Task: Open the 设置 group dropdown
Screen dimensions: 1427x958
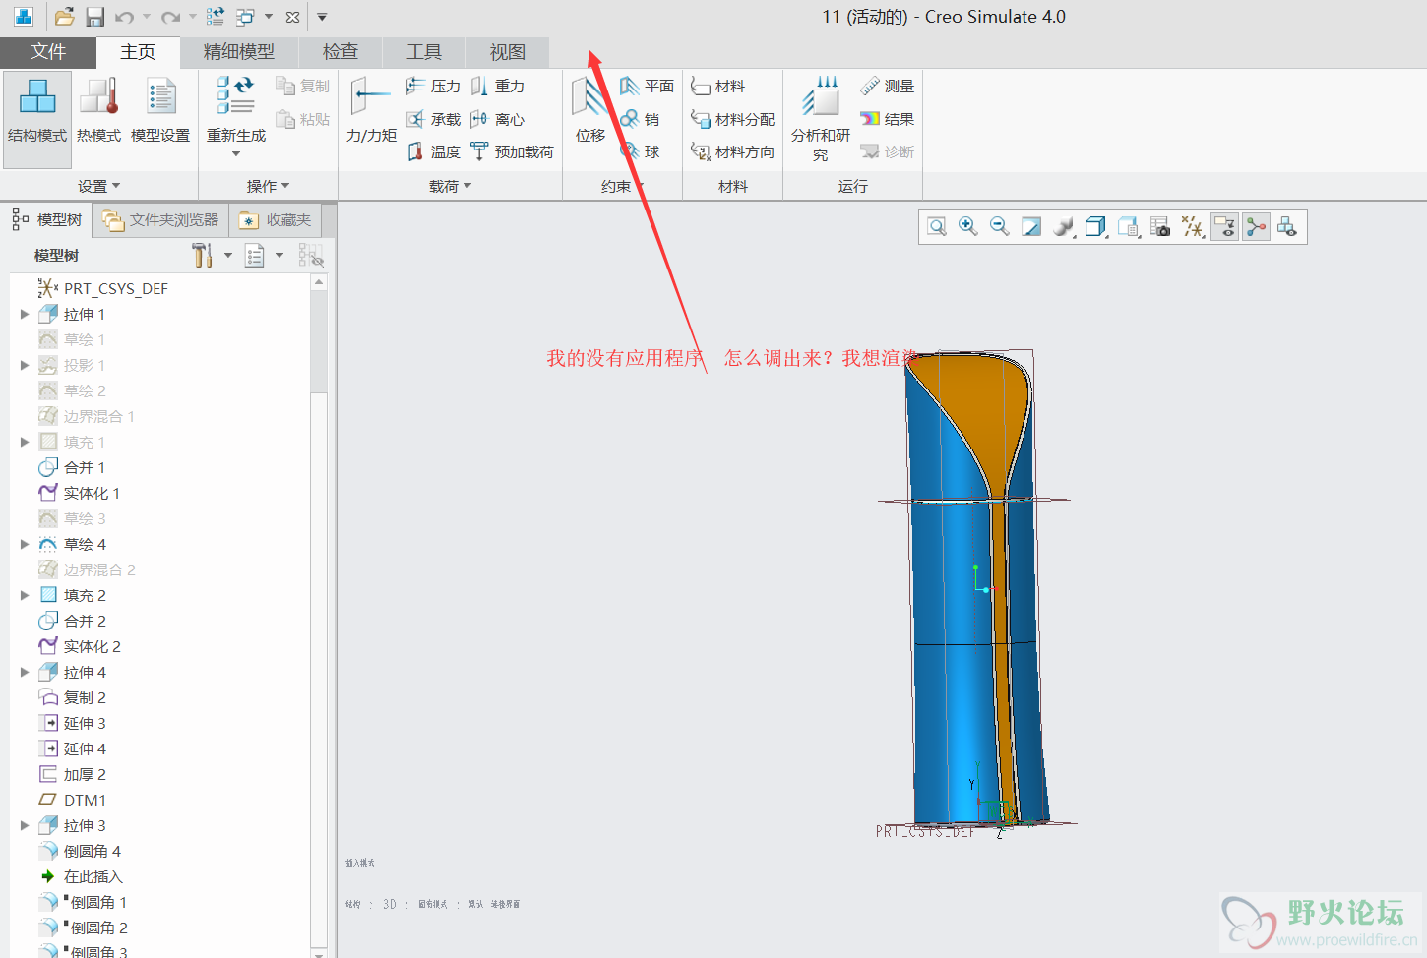Action: point(99,186)
